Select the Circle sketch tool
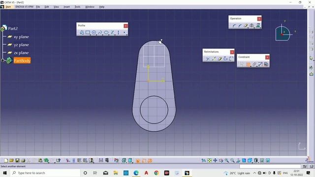The image size is (315, 177). (94, 32)
